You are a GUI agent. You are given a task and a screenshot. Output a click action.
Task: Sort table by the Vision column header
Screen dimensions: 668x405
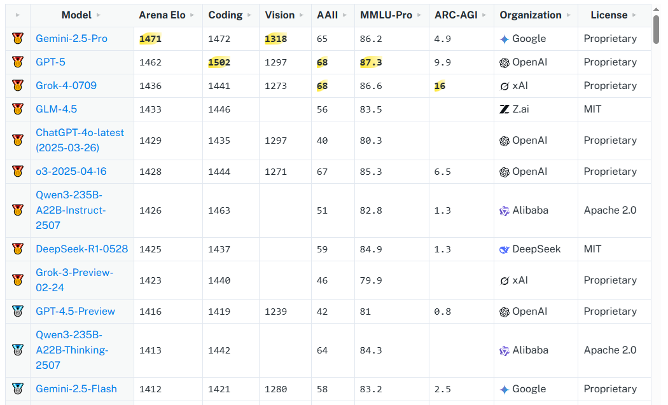coord(281,15)
